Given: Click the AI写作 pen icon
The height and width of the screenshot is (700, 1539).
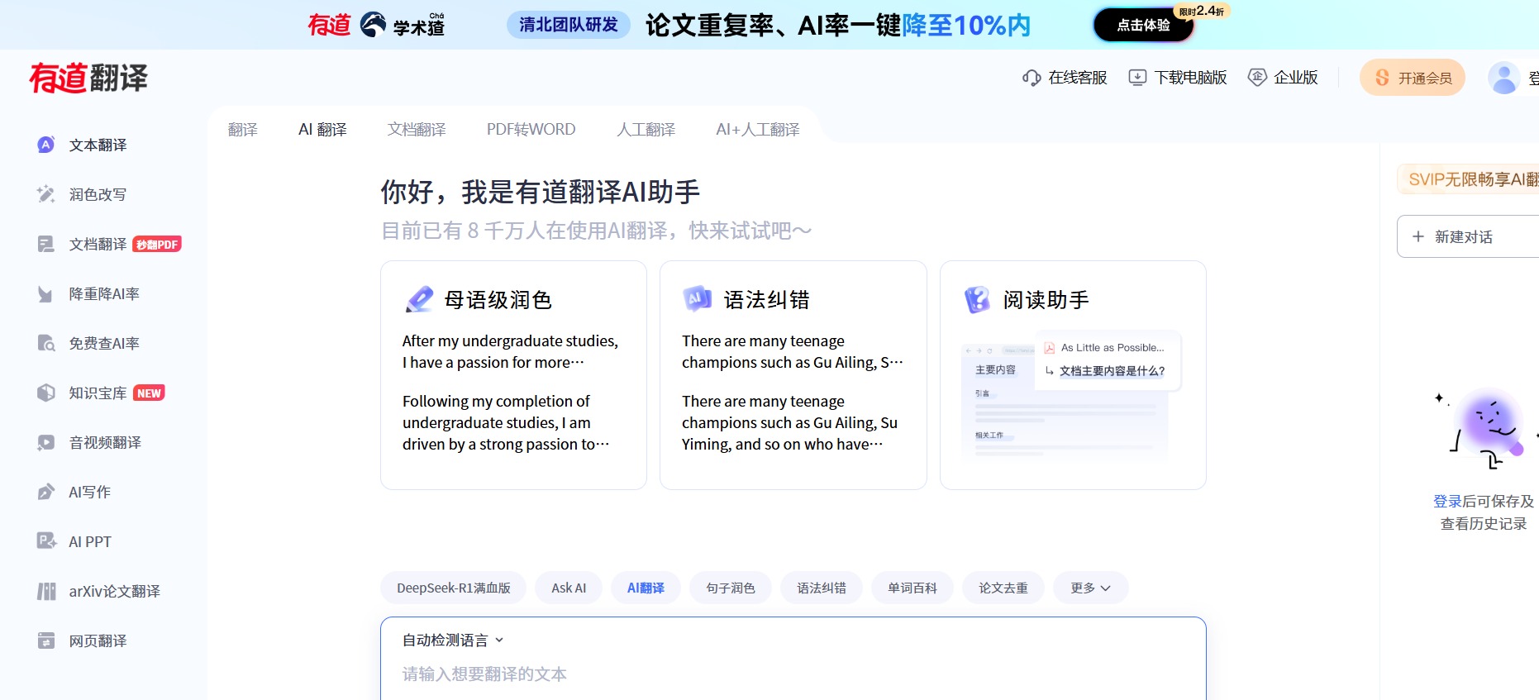Looking at the screenshot, I should click(x=46, y=492).
